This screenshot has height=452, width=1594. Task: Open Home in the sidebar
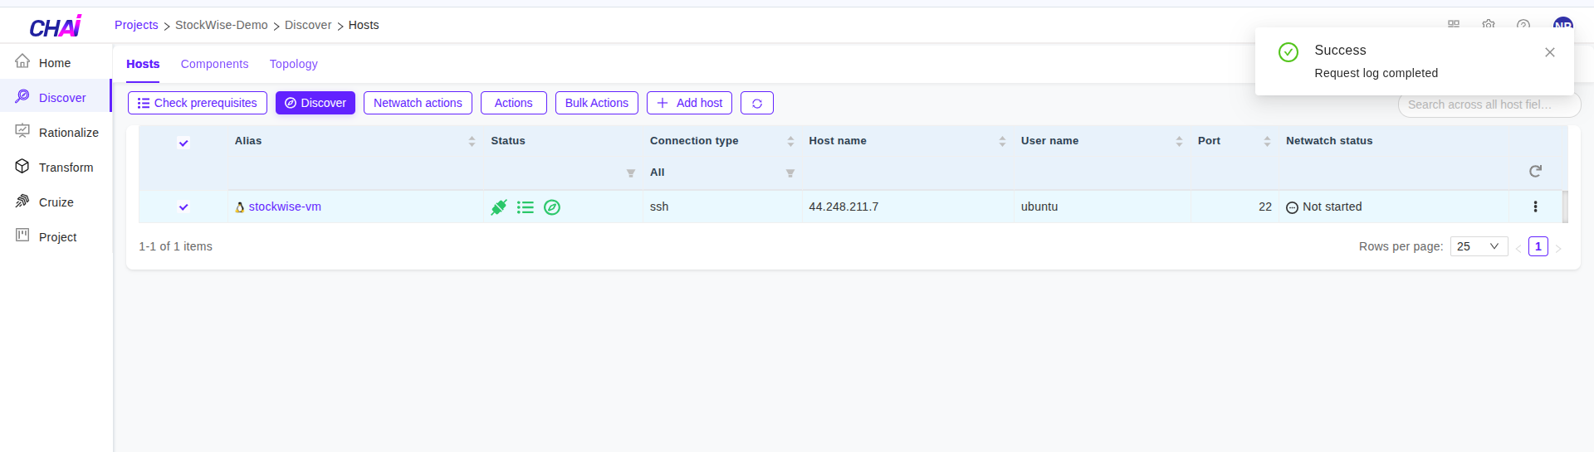[55, 63]
